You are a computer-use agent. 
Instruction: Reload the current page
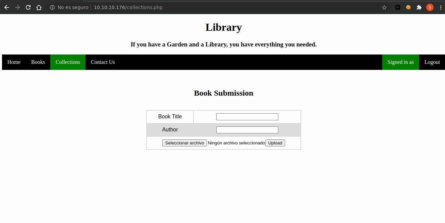pos(28,7)
